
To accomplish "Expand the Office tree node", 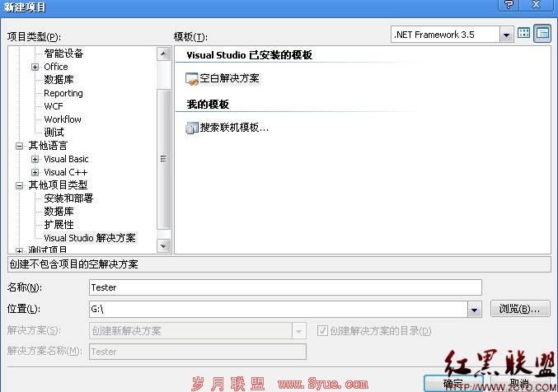I will pyautogui.click(x=35, y=67).
